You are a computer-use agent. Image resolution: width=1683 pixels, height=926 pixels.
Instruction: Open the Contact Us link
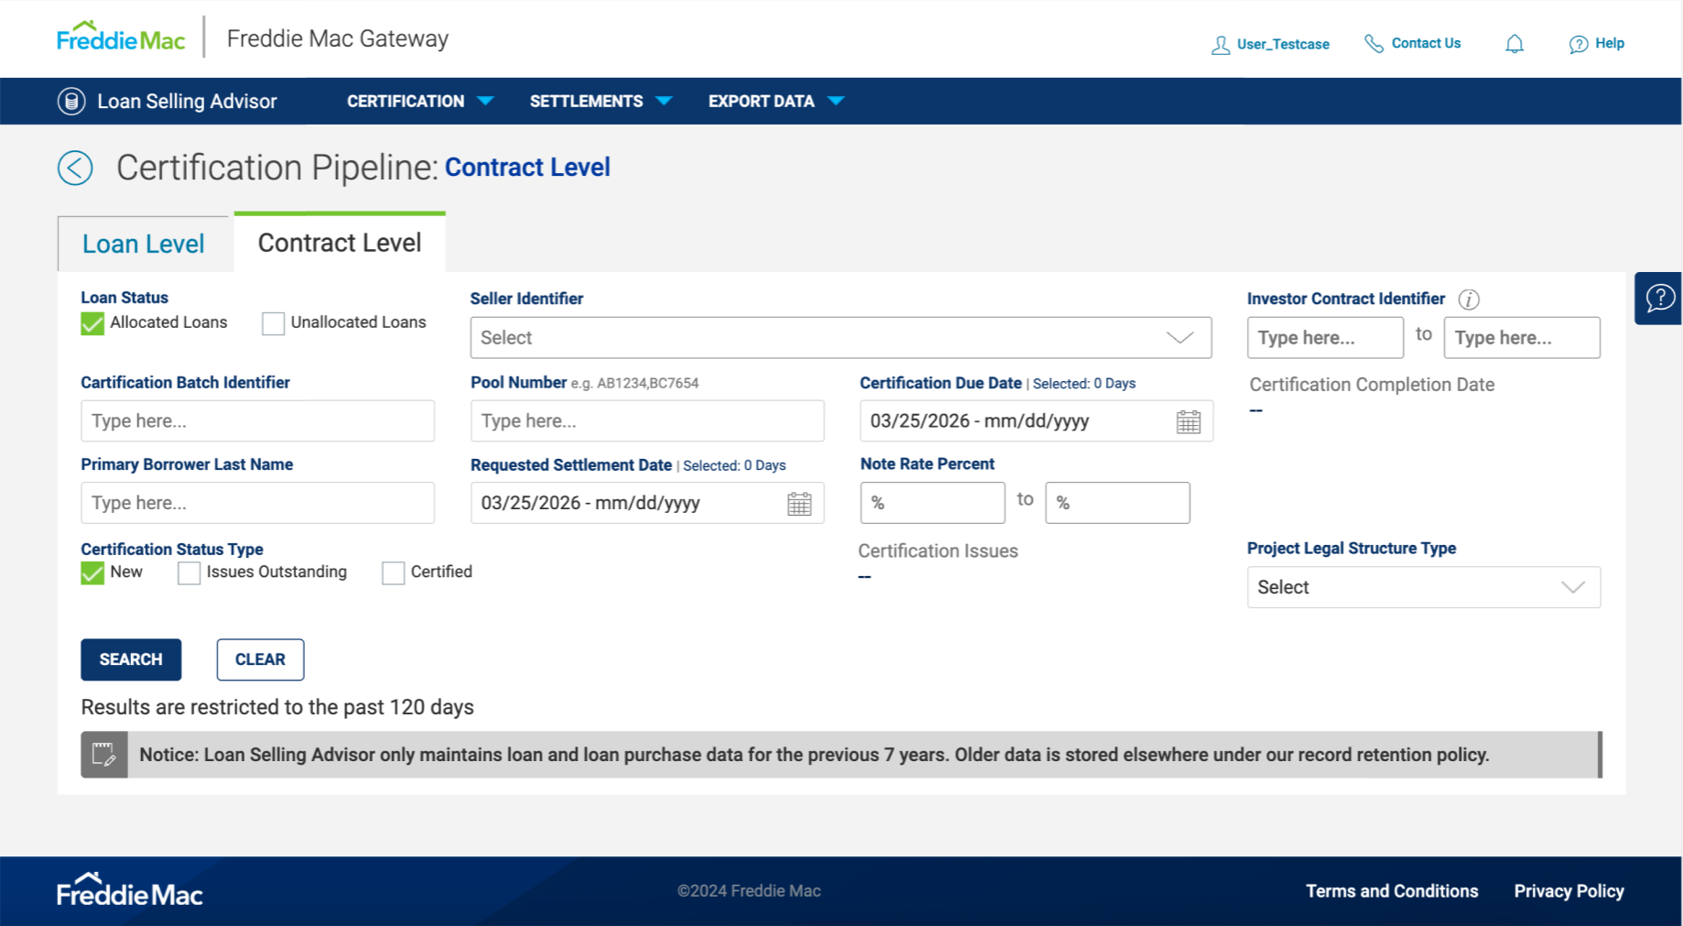pyautogui.click(x=1413, y=44)
